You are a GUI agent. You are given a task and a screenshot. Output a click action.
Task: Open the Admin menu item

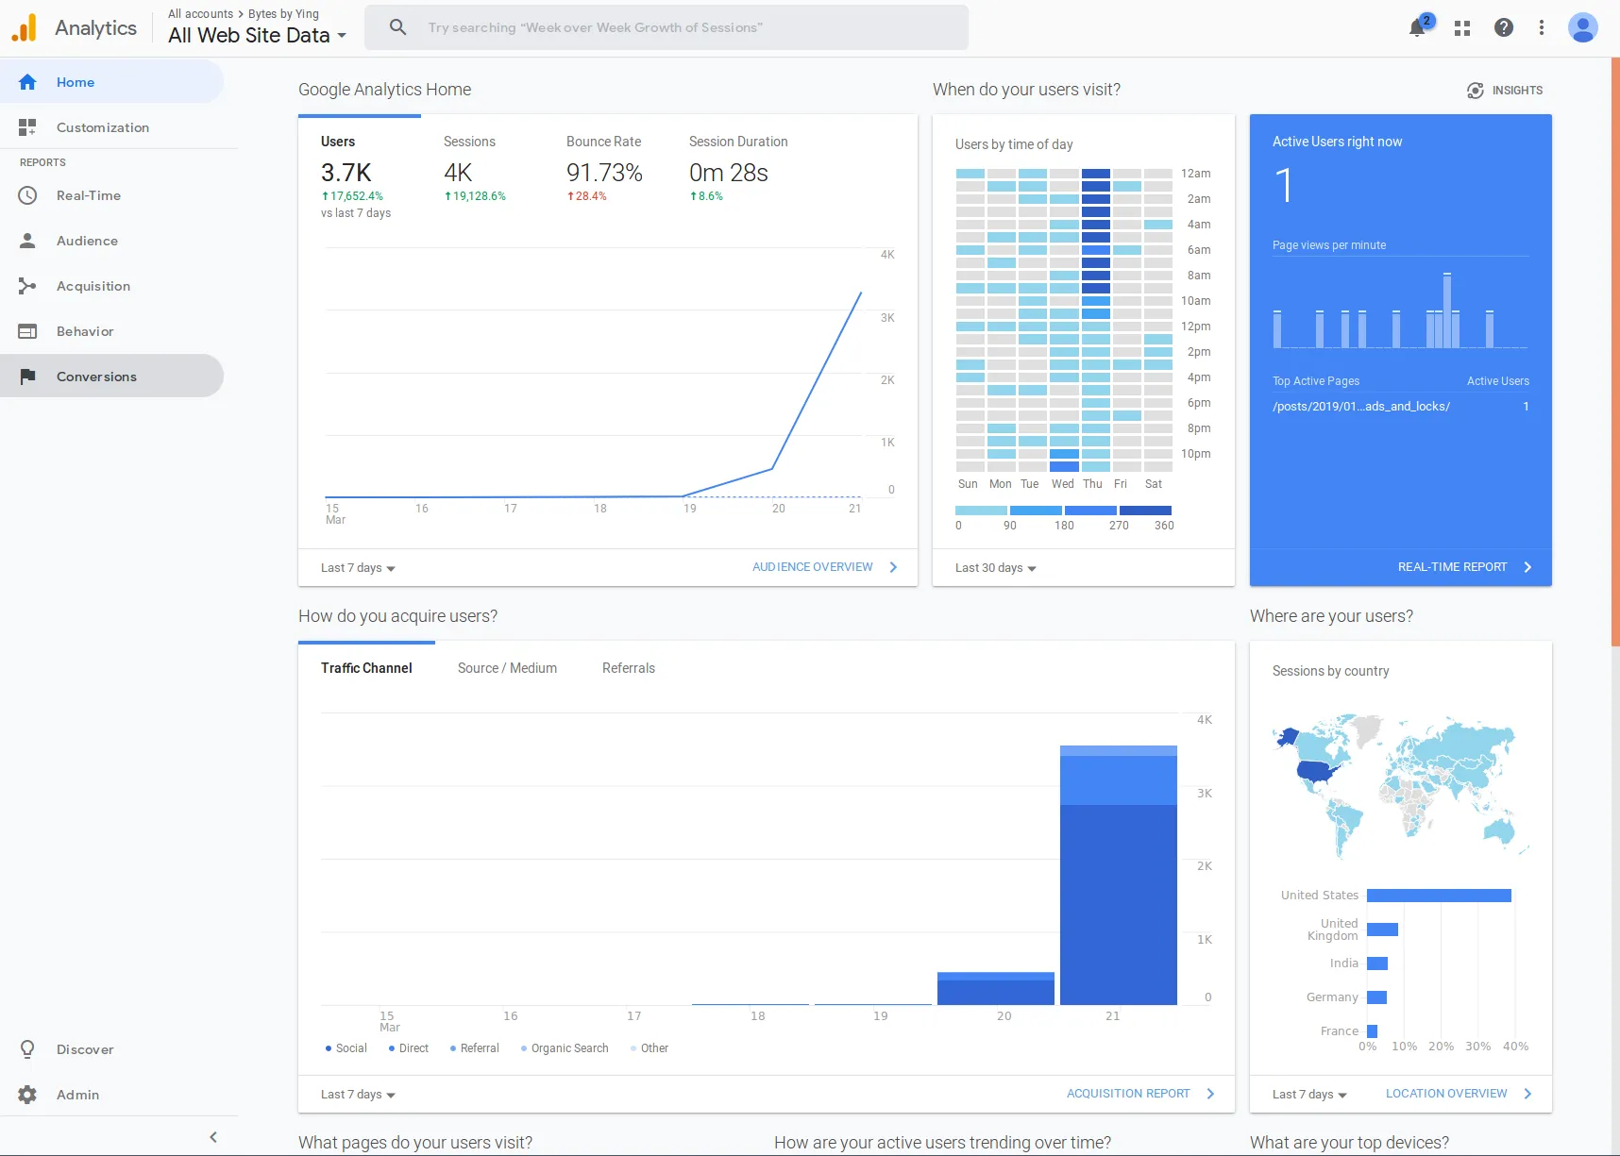[x=111, y=1095]
